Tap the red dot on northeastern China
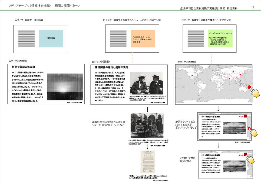Screen dimensions: 261x184 (x=240, y=74)
